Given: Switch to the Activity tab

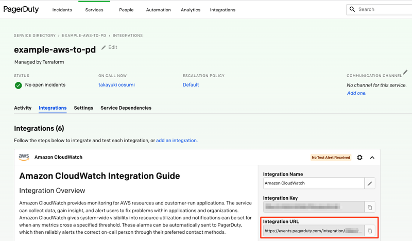Looking at the screenshot, I should [23, 108].
